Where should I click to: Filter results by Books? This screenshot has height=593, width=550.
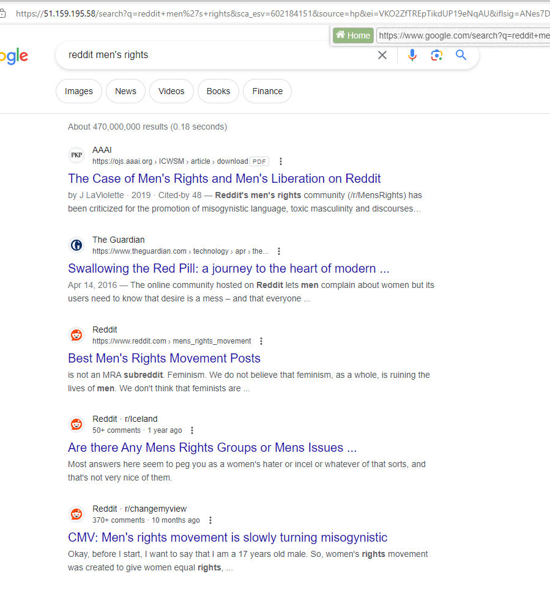tap(218, 91)
